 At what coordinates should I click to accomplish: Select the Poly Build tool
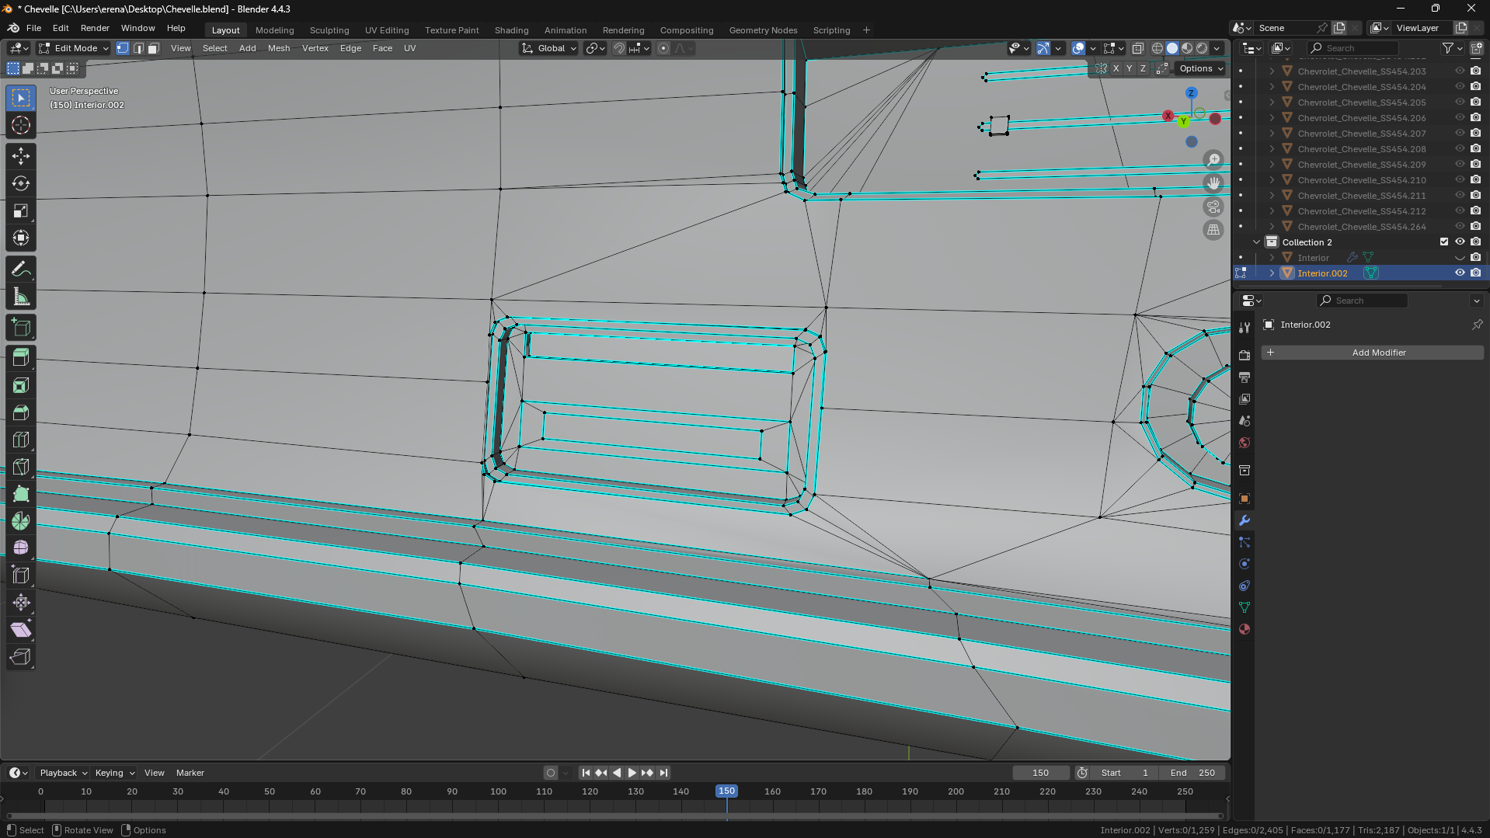click(x=21, y=494)
